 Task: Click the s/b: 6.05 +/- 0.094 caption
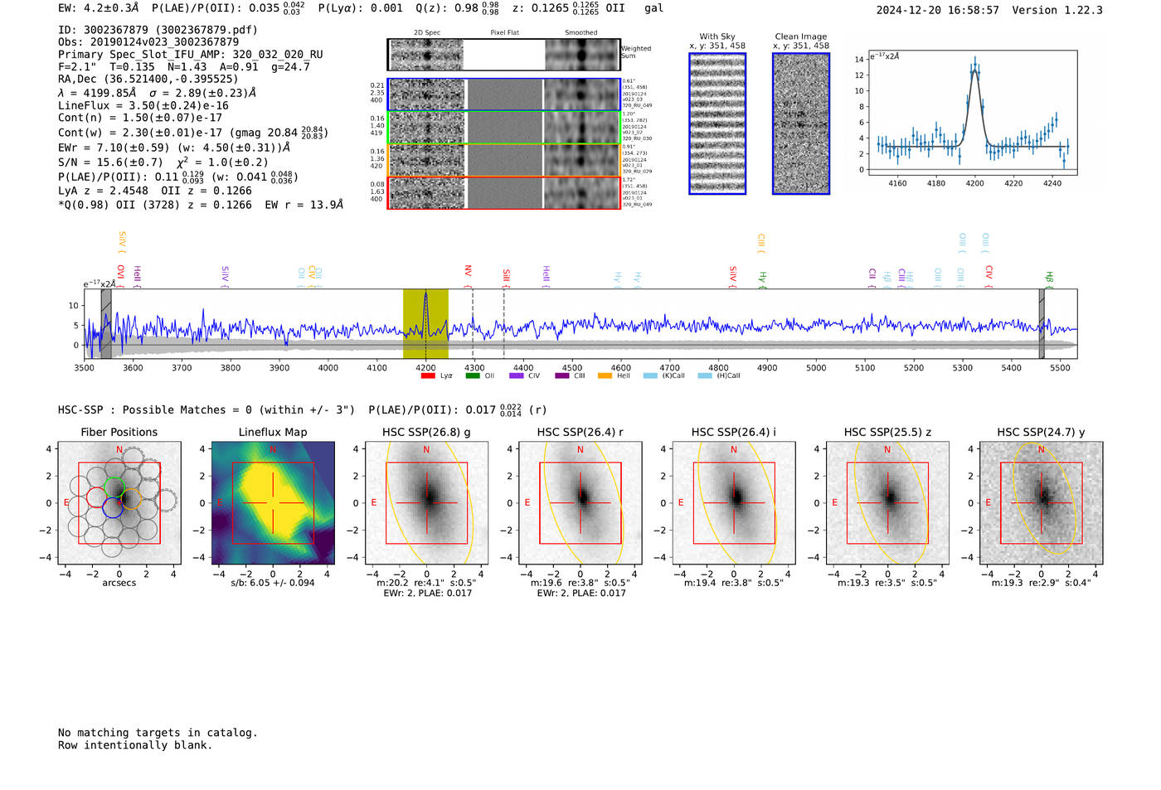(x=273, y=583)
